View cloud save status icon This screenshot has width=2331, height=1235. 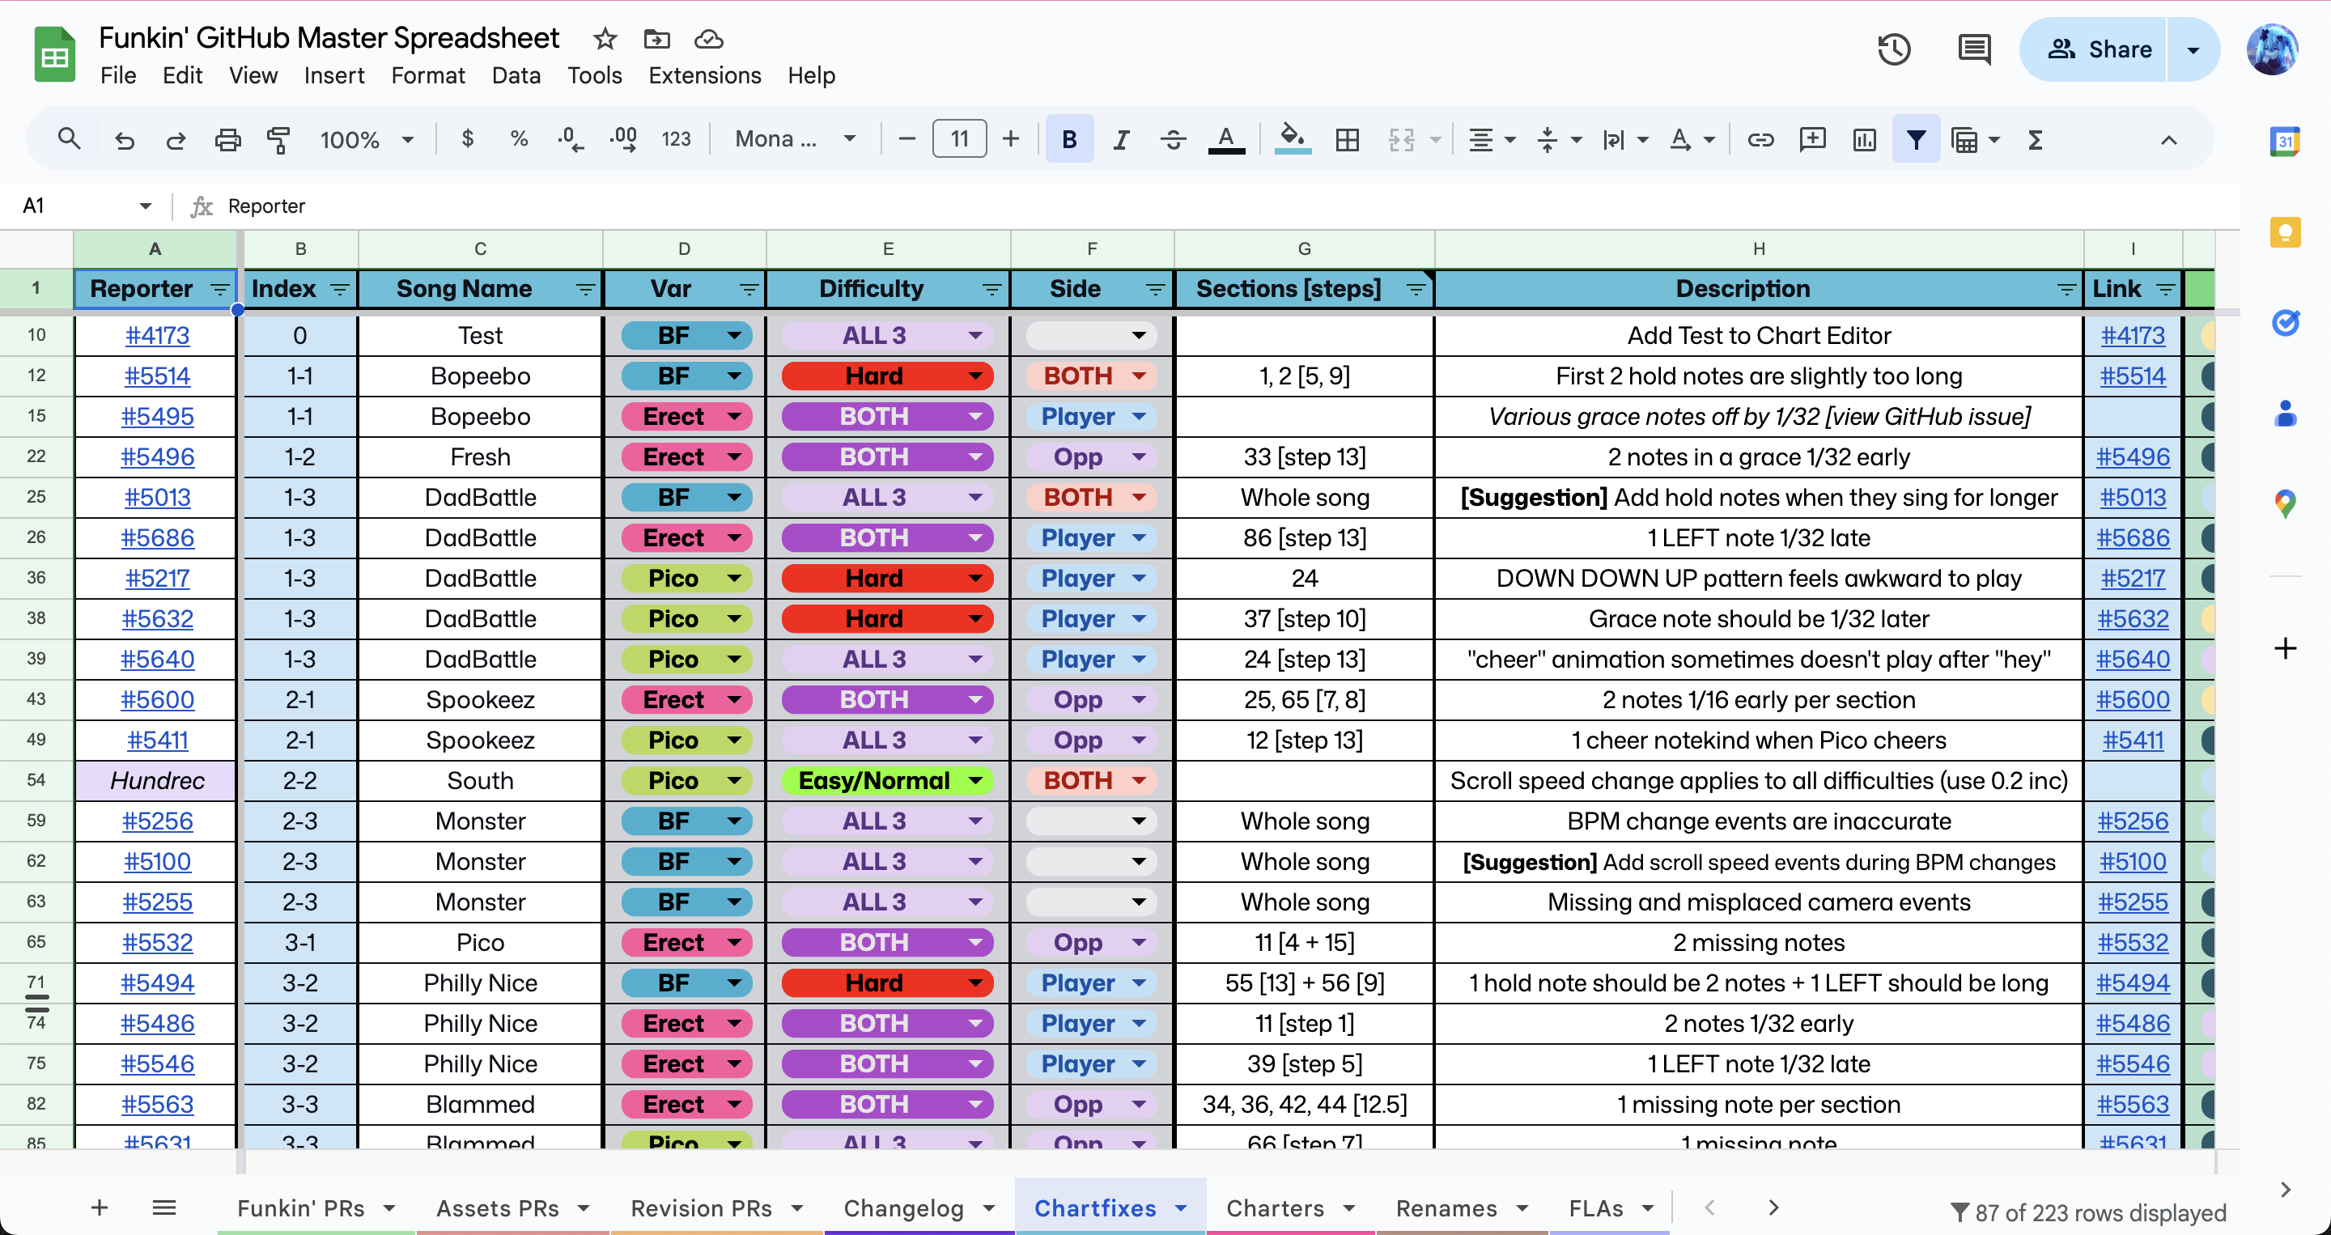click(x=708, y=39)
